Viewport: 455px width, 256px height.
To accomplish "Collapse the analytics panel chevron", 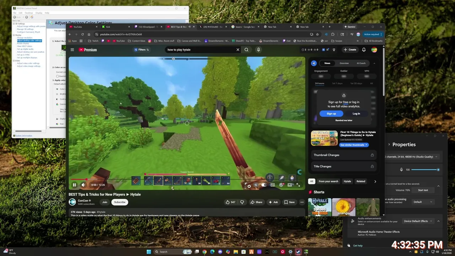I will [x=374, y=63].
